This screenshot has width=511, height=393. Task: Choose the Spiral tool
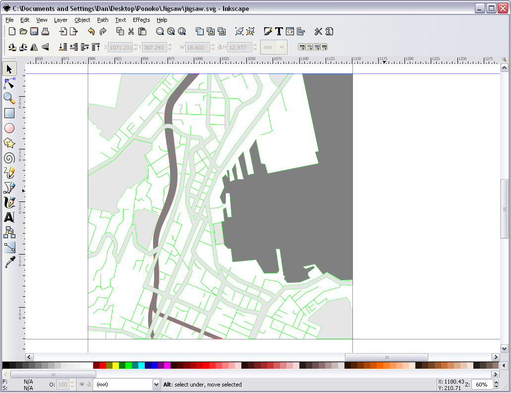click(9, 158)
